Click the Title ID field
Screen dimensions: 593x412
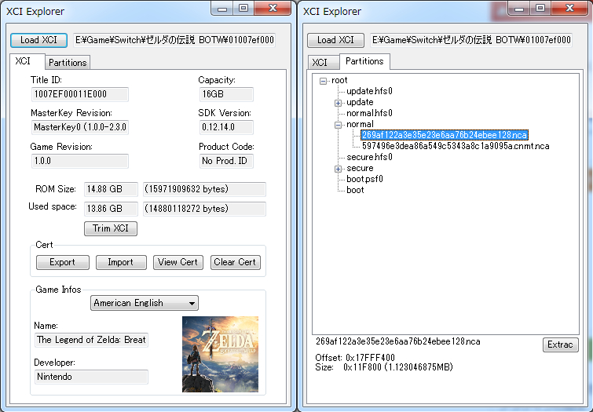click(80, 94)
